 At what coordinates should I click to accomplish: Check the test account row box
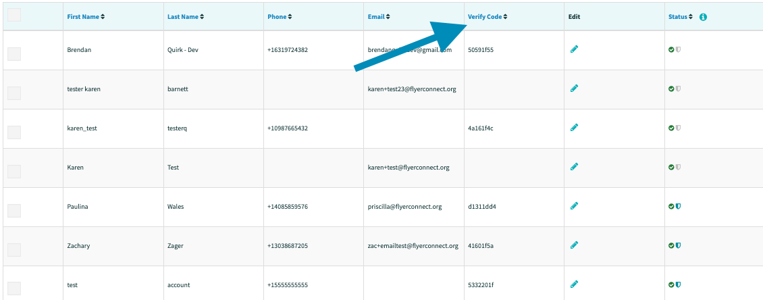(14, 289)
